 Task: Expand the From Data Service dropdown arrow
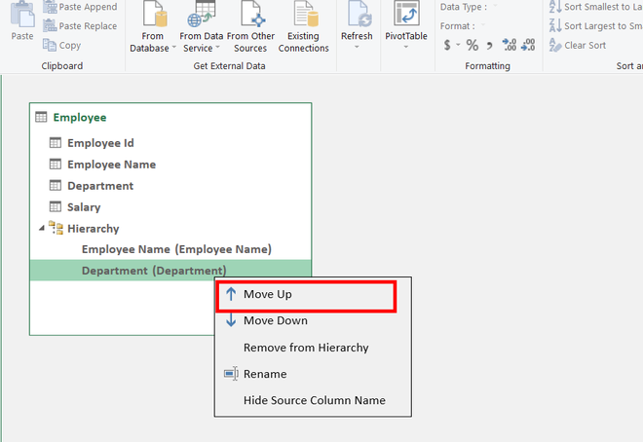coord(218,48)
